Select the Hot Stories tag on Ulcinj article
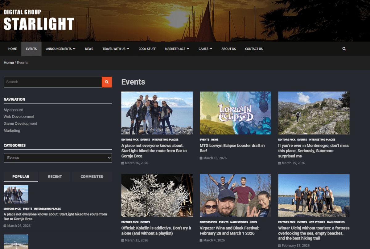 click(x=317, y=222)
